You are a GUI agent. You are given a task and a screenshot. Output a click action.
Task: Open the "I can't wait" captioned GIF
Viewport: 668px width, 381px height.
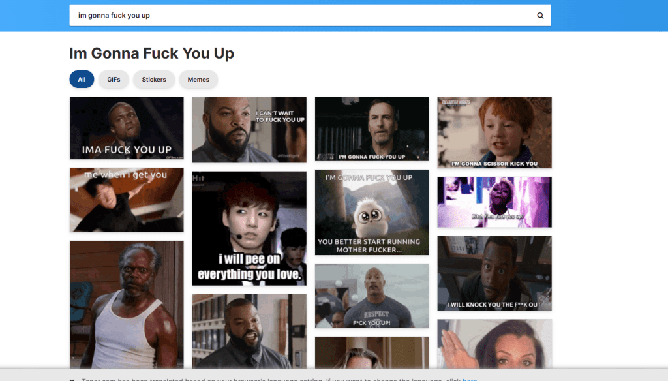click(249, 130)
